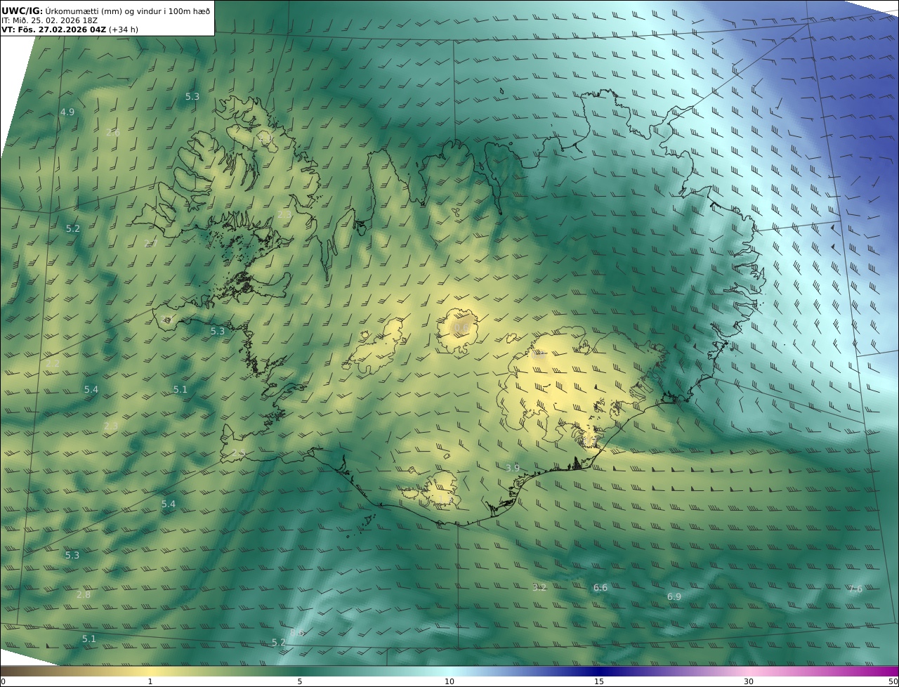Click the colorbar tick label 1

pos(150,681)
